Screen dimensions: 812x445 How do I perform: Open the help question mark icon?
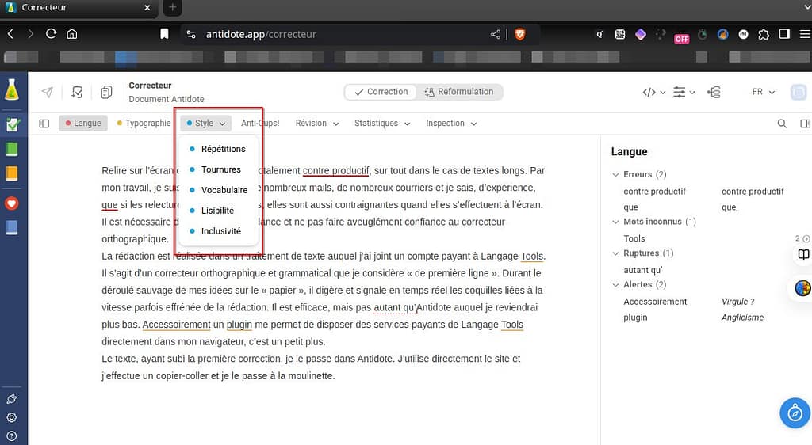click(x=12, y=435)
